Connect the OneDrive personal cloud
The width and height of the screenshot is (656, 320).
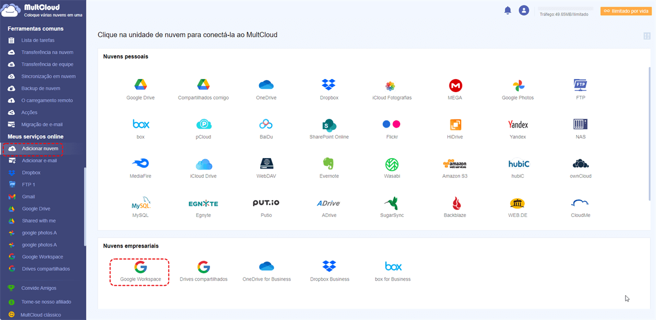coord(266,85)
